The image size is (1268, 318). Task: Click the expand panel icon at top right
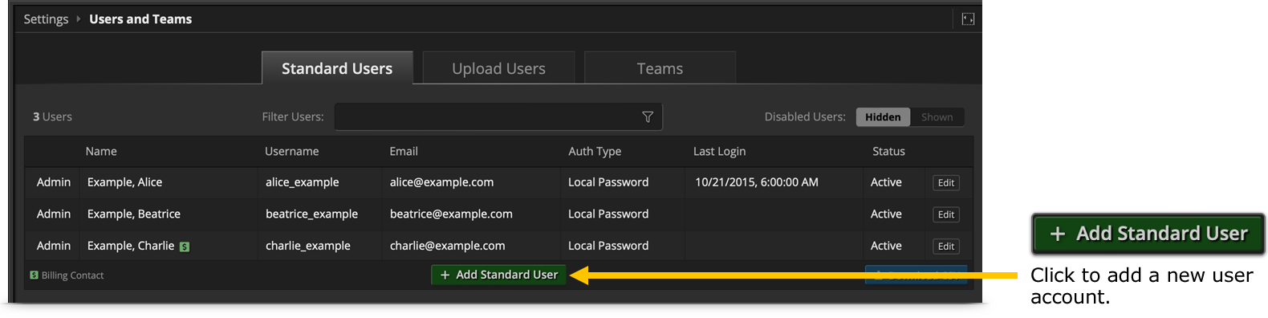[968, 19]
